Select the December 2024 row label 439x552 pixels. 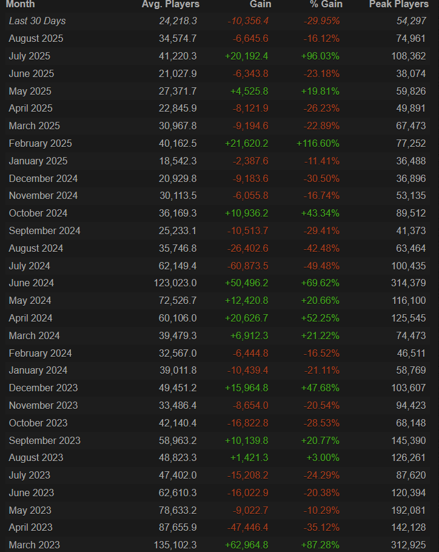43,178
